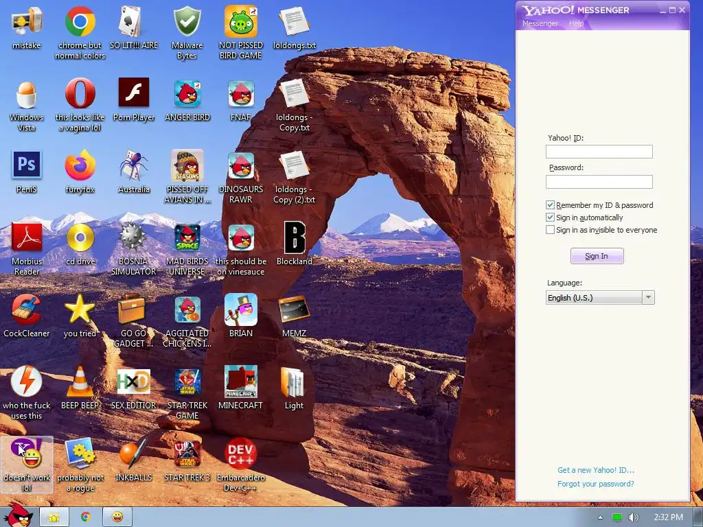
Task: Open the Angry Bird Start button
Action: [x=18, y=515]
